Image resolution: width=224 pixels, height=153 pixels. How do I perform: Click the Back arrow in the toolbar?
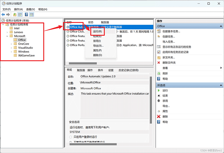(3, 15)
